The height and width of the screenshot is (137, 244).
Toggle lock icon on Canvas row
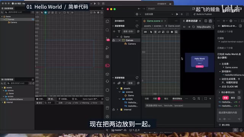pyautogui.click(x=114, y=40)
